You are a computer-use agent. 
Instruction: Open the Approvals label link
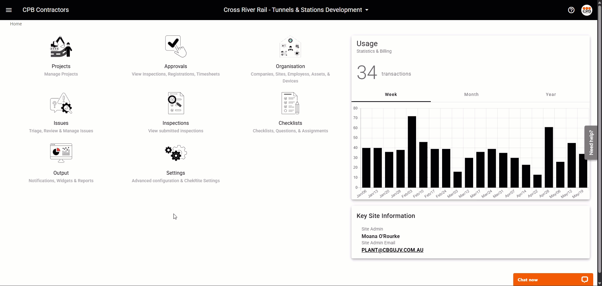pyautogui.click(x=176, y=66)
